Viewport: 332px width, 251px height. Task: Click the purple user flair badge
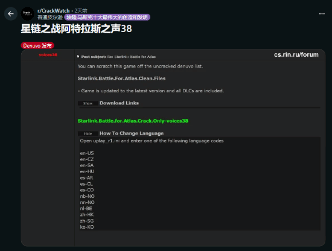click(107, 17)
